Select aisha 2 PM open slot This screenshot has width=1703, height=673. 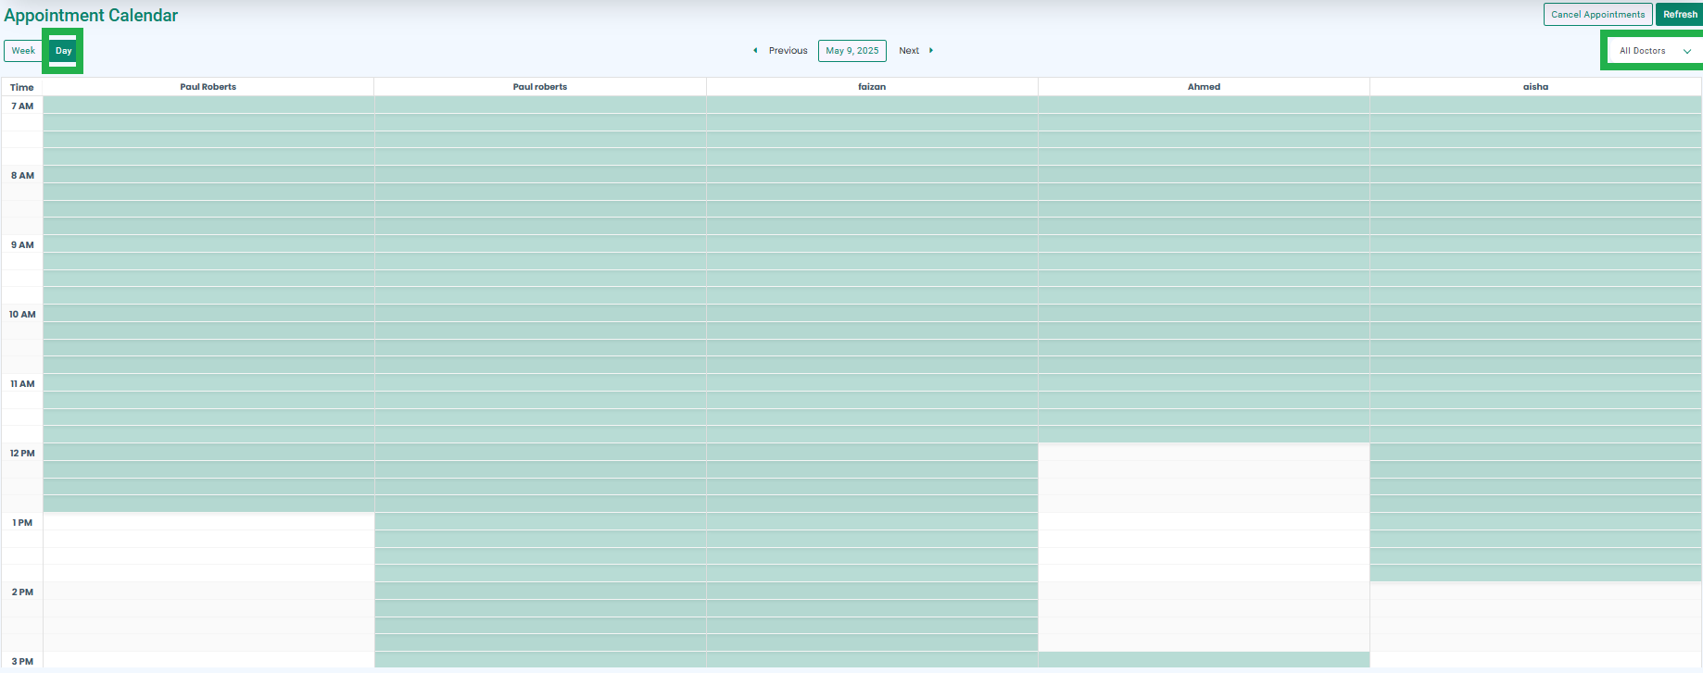[x=1535, y=592]
